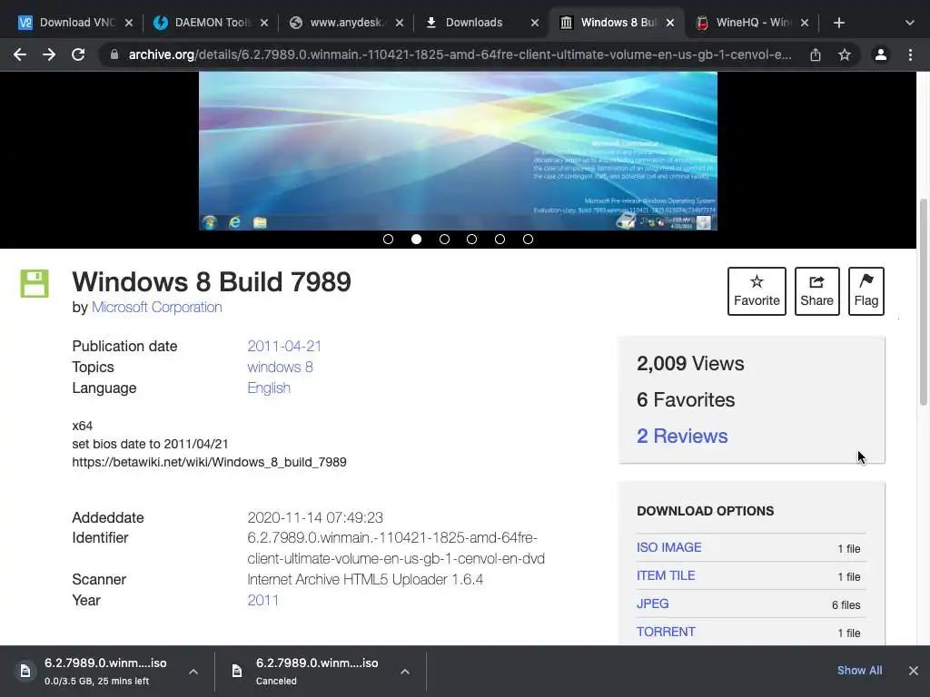
Task: Open the Chrome three-dot menu
Action: (910, 54)
